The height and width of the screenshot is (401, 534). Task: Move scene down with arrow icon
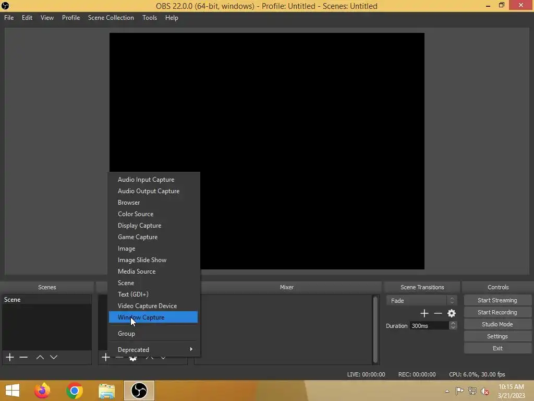pyautogui.click(x=54, y=357)
